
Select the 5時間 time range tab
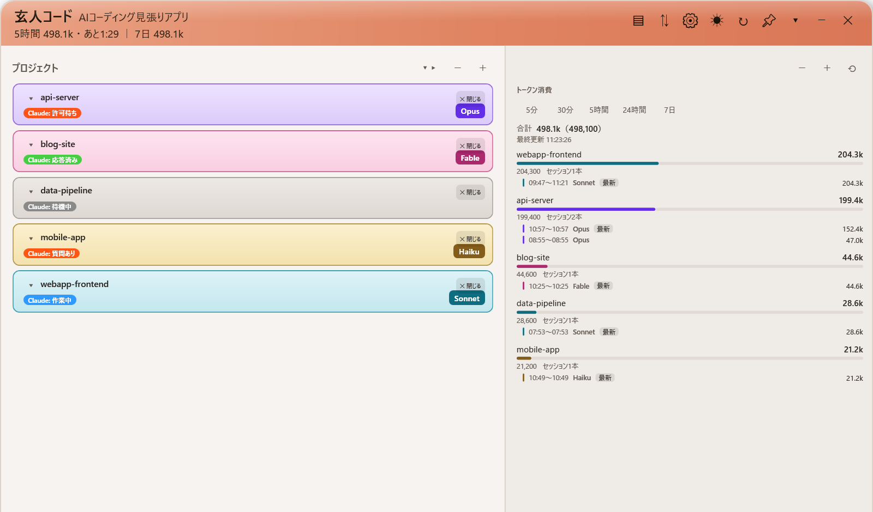click(599, 110)
